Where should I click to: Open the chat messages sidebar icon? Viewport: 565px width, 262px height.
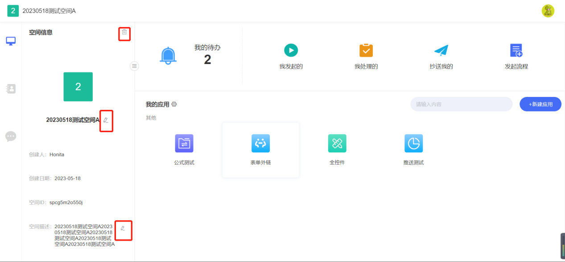tap(11, 136)
